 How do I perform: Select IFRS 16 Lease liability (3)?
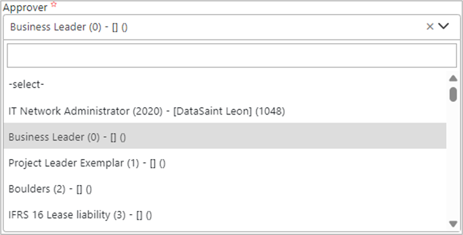[x=225, y=215]
